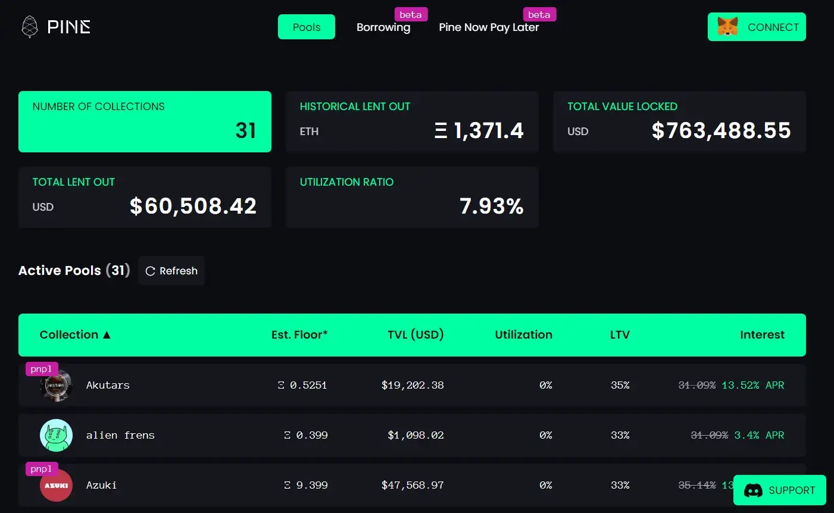Click the circular refresh arrow icon
The height and width of the screenshot is (513, 834).
point(150,271)
